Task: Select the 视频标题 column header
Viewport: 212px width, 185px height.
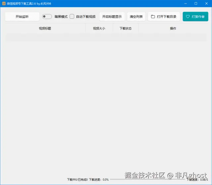Action: (x=45, y=28)
